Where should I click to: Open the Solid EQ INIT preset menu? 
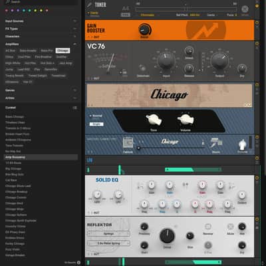point(96,213)
